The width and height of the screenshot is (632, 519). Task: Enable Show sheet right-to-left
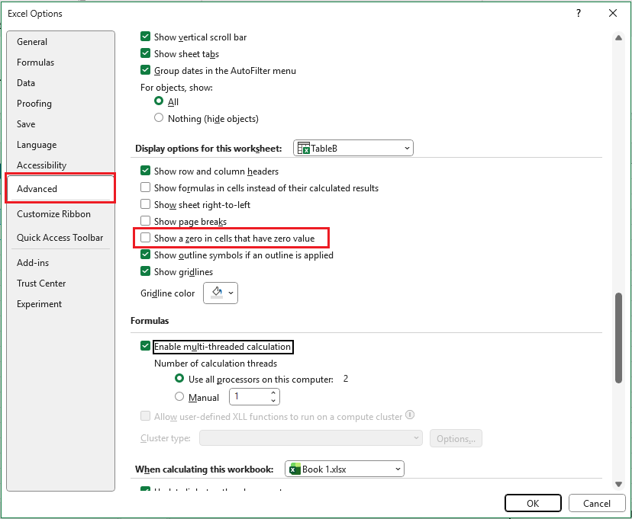(146, 204)
